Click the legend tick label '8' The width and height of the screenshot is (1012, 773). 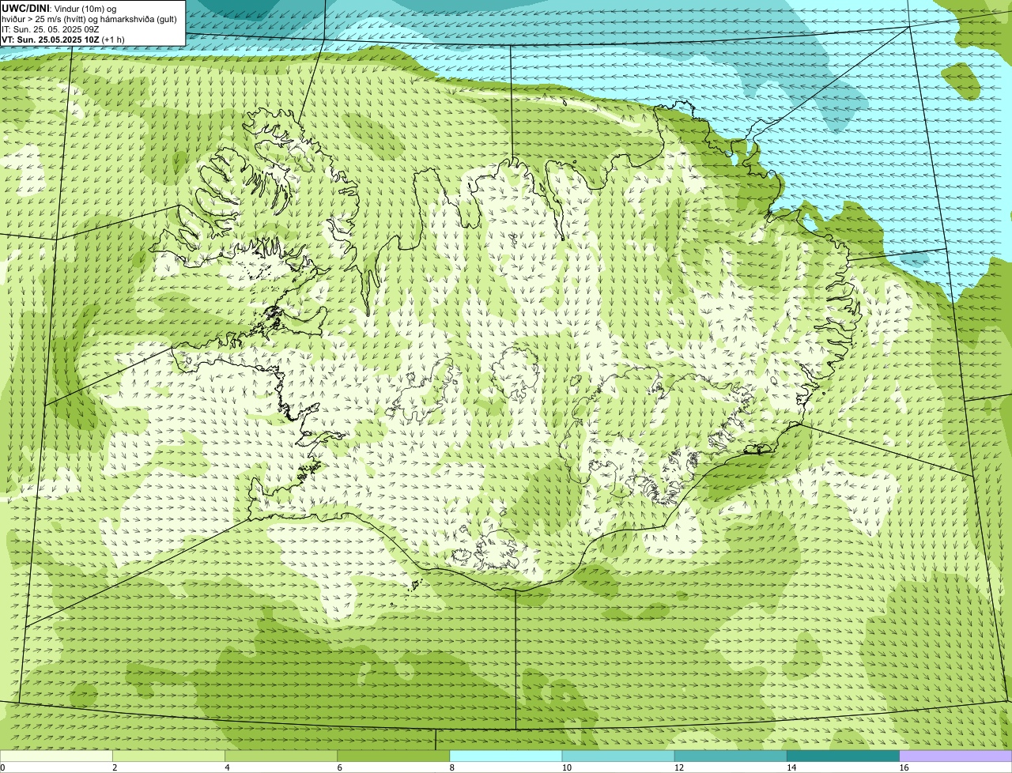pyautogui.click(x=452, y=767)
